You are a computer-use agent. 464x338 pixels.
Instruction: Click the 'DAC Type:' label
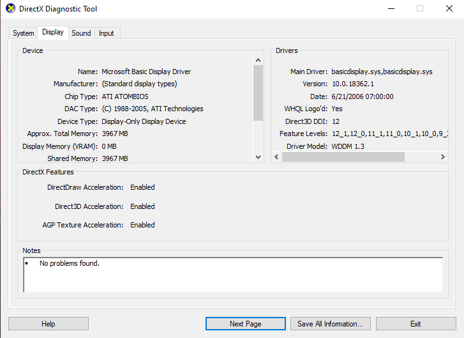[x=81, y=109]
